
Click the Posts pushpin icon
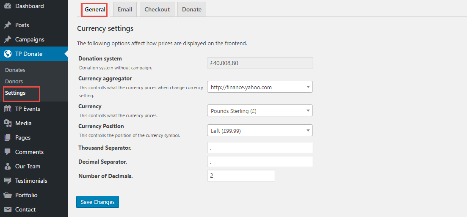click(x=8, y=25)
